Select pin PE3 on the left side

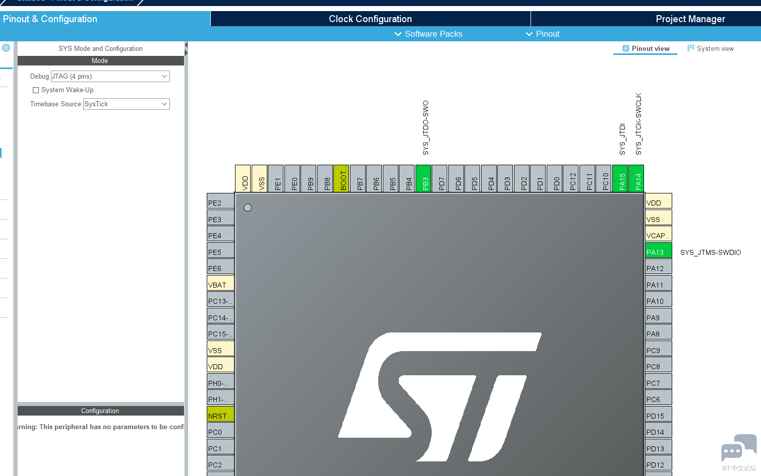tap(220, 218)
